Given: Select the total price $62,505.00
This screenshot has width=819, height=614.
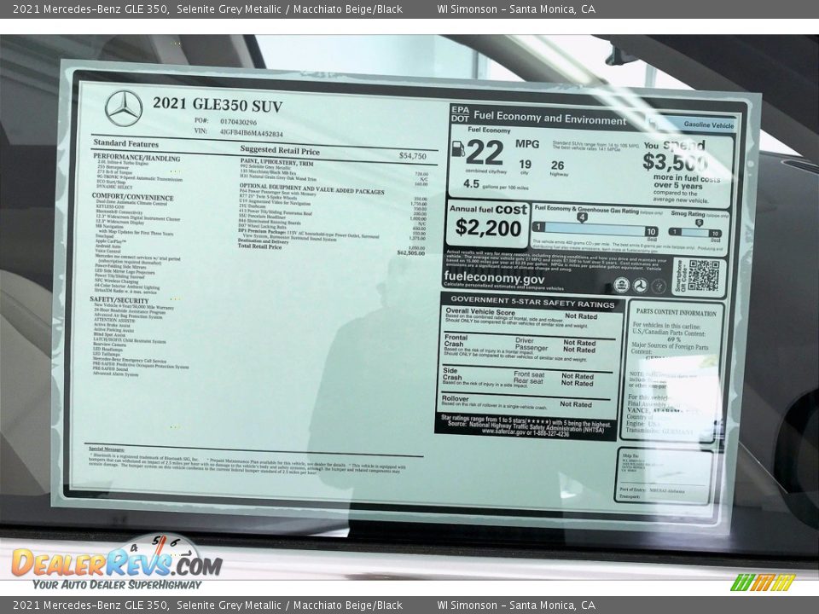Looking at the screenshot, I should coord(411,252).
